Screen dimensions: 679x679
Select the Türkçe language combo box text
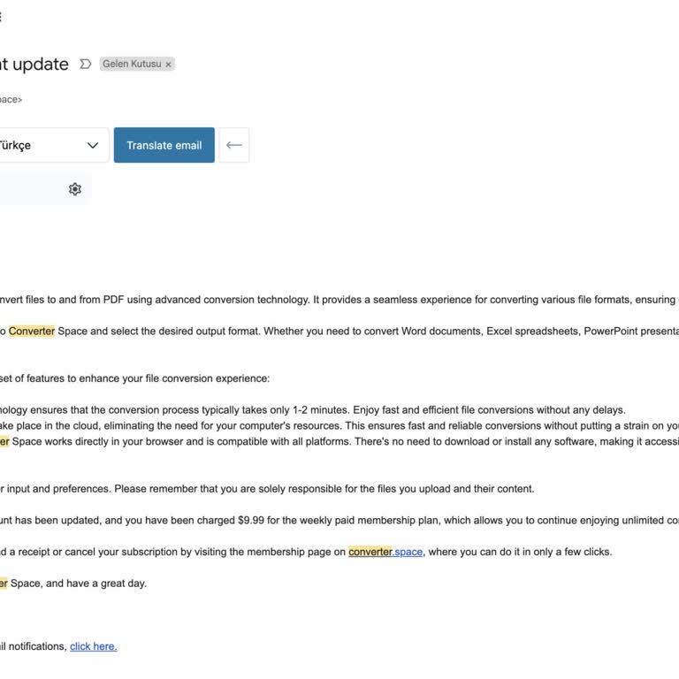coord(16,146)
